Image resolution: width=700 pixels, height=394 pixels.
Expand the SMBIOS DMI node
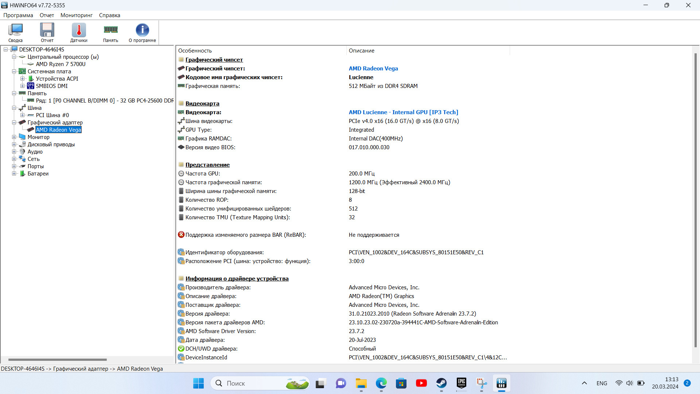[x=22, y=86]
